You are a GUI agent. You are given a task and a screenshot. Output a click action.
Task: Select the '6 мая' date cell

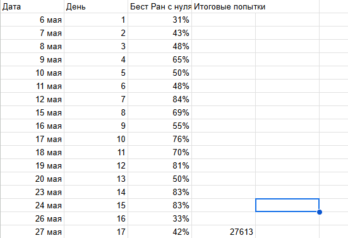point(32,20)
